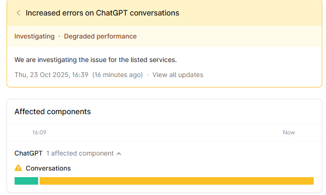Click the yellow segment of the status bar
The image size is (326, 195).
(x=177, y=181)
